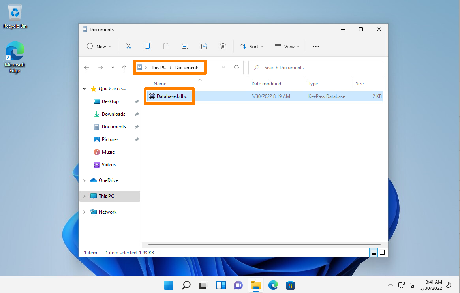Open the Sort dropdown menu
The width and height of the screenshot is (460, 293).
point(252,46)
